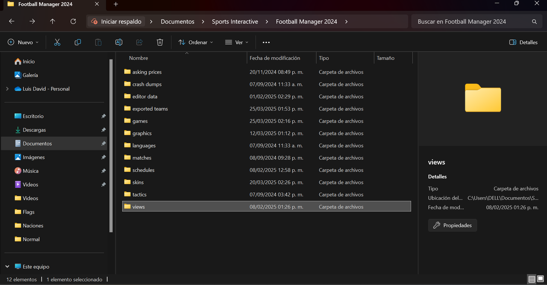Viewport: 547px width, 285px height.
Task: Click the sidebar vertical scrollbar
Action: click(112, 145)
